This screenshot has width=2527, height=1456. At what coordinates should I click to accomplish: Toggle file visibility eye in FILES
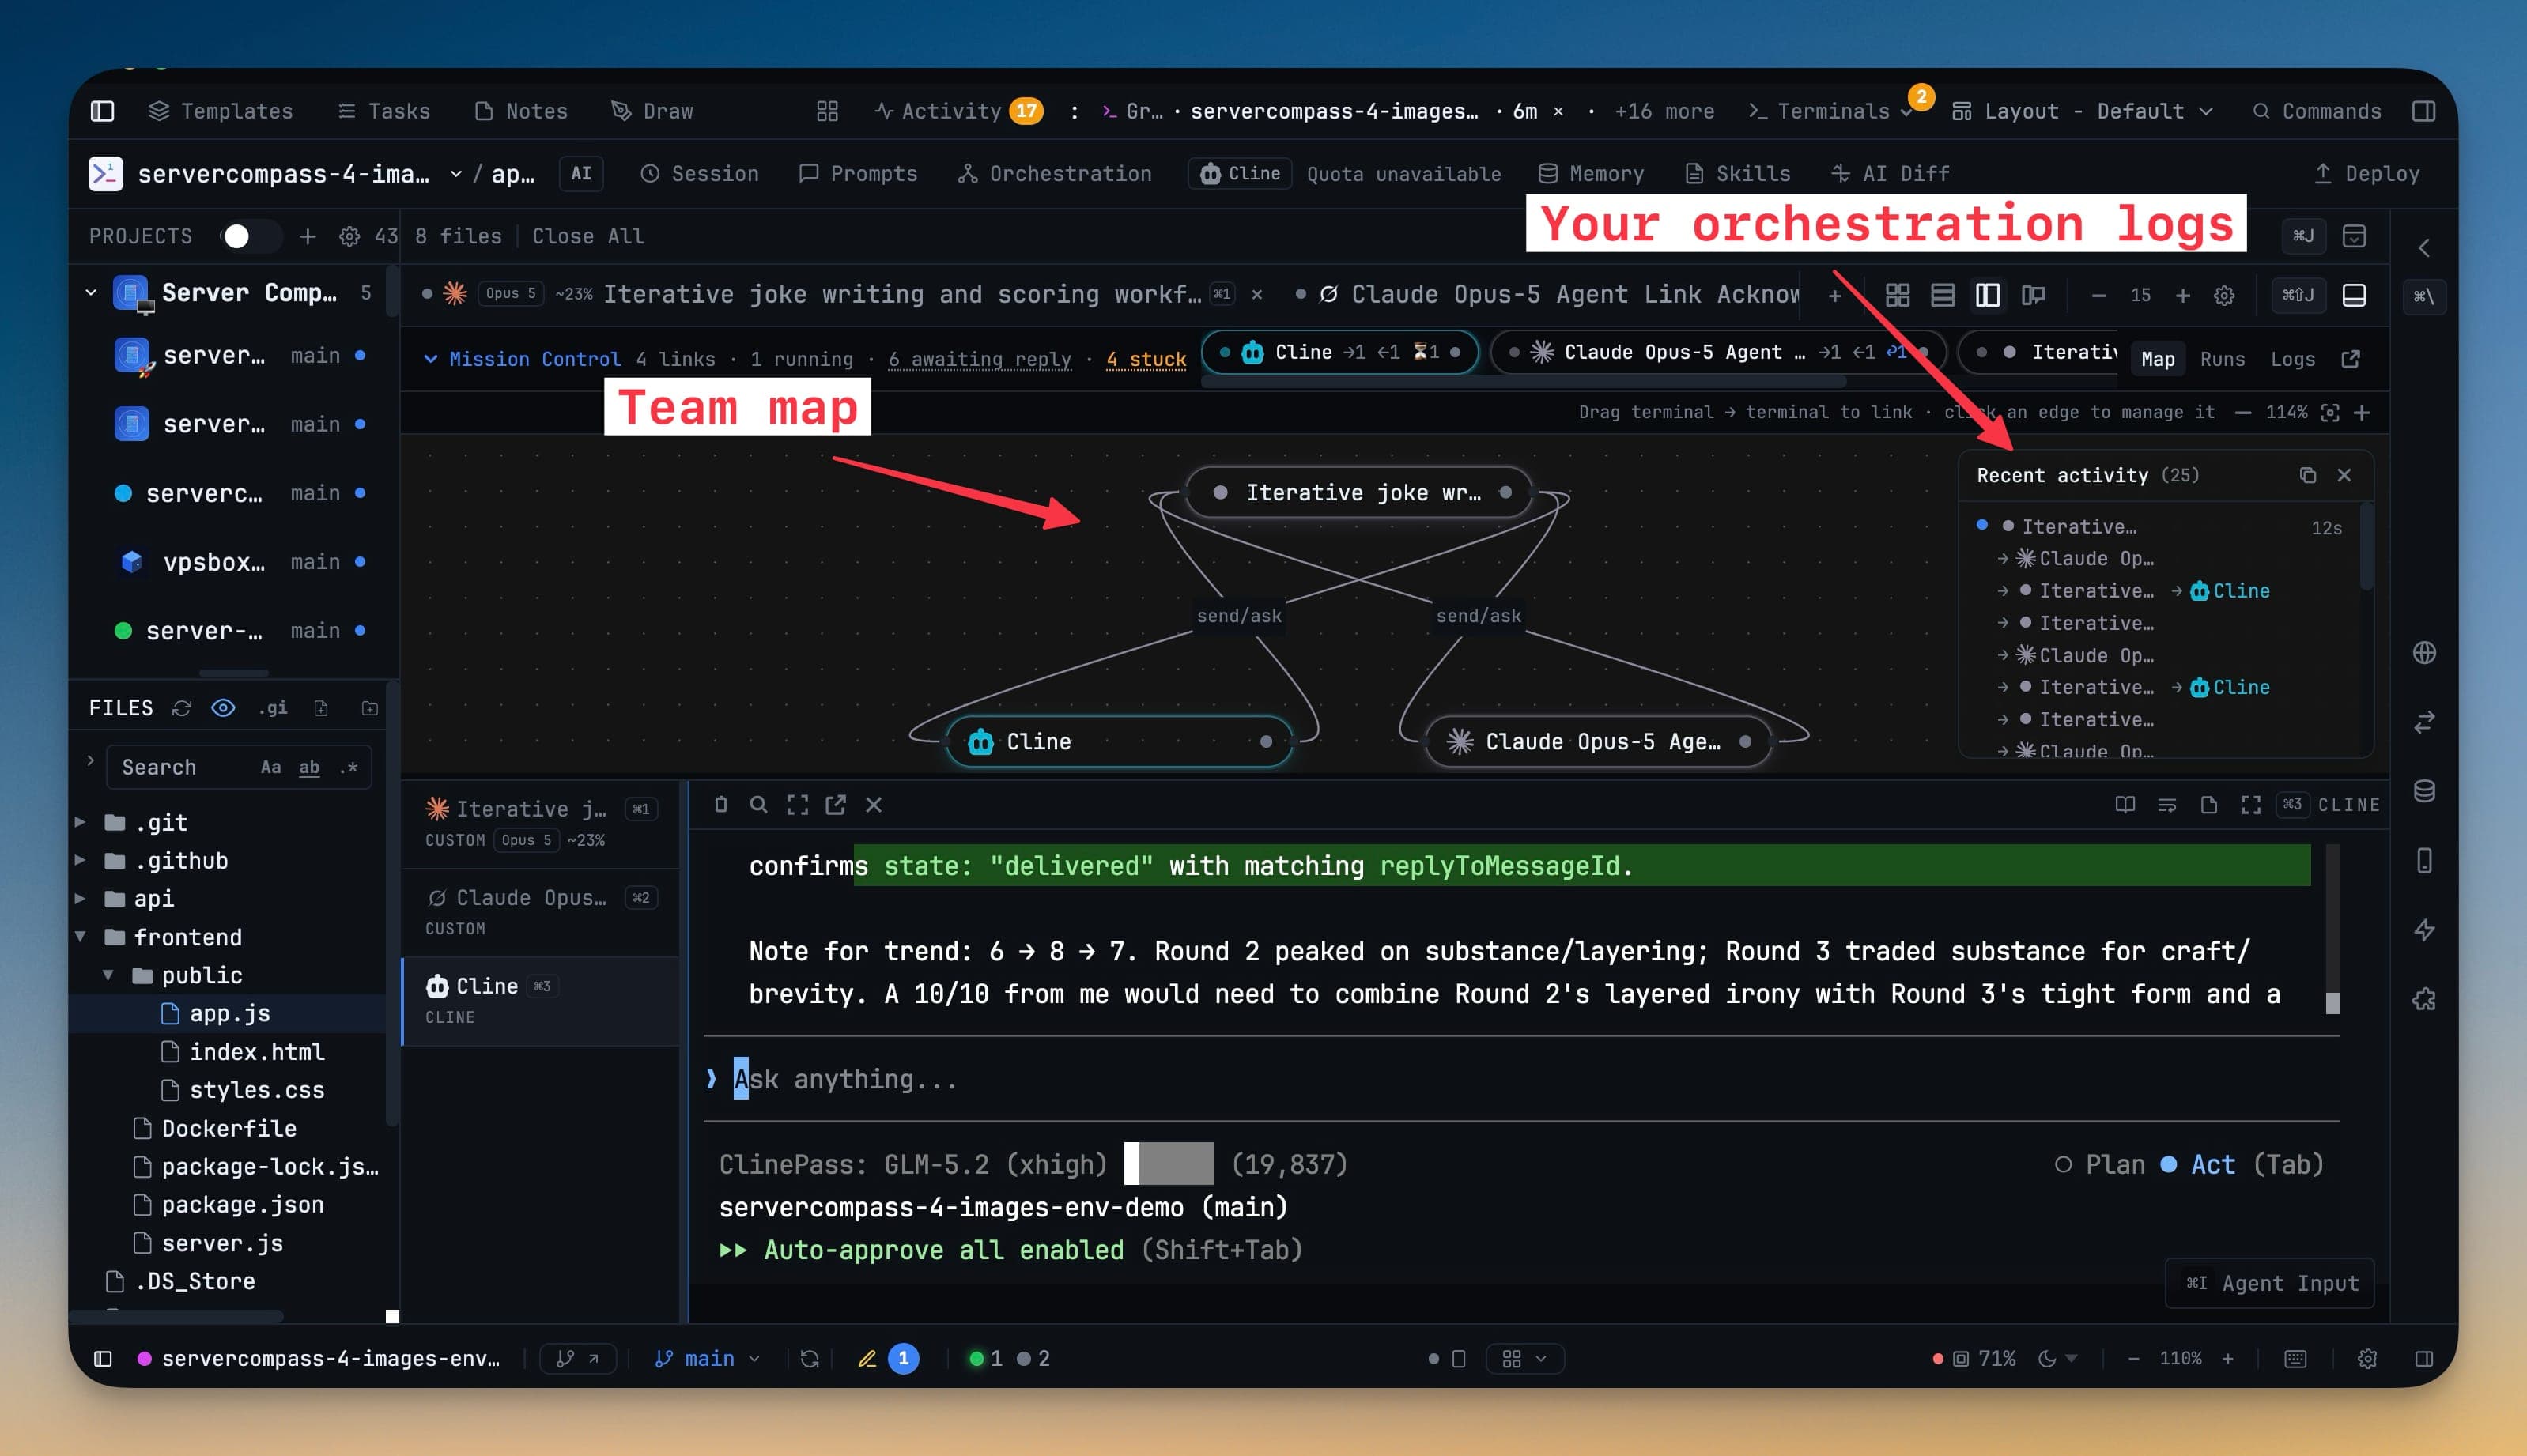click(x=223, y=708)
